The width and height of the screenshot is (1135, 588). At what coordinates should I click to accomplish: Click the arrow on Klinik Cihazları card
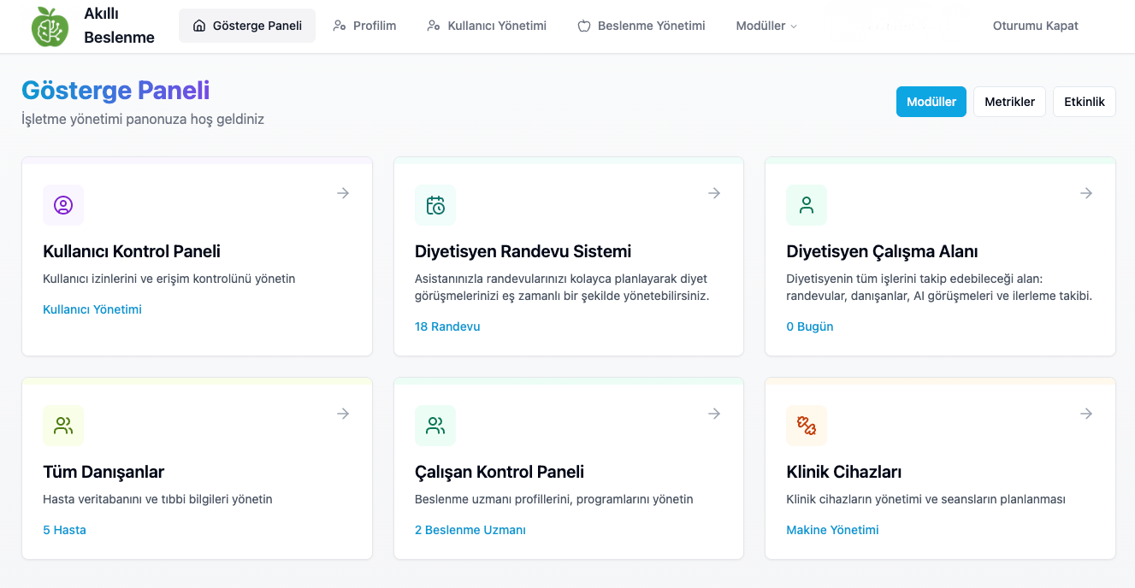(x=1086, y=414)
